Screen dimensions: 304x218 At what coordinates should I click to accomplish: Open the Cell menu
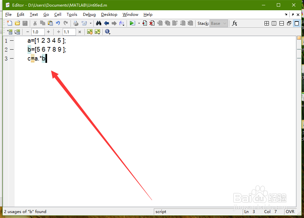(x=58, y=15)
